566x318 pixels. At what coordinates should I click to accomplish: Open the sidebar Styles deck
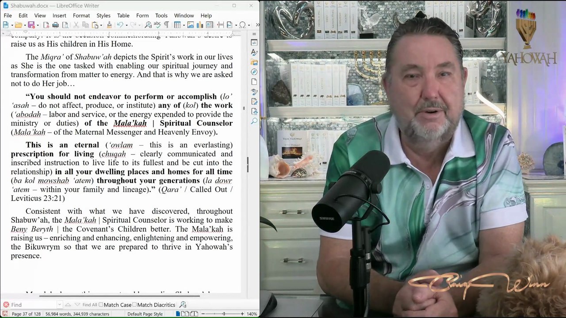point(254,52)
